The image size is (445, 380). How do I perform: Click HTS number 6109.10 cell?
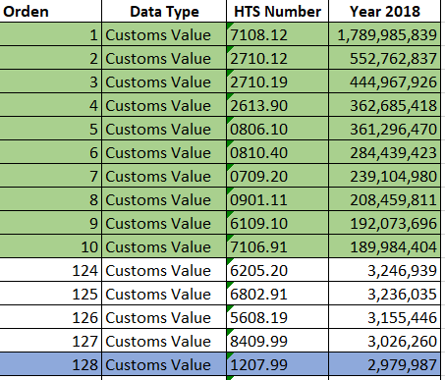[277, 223]
